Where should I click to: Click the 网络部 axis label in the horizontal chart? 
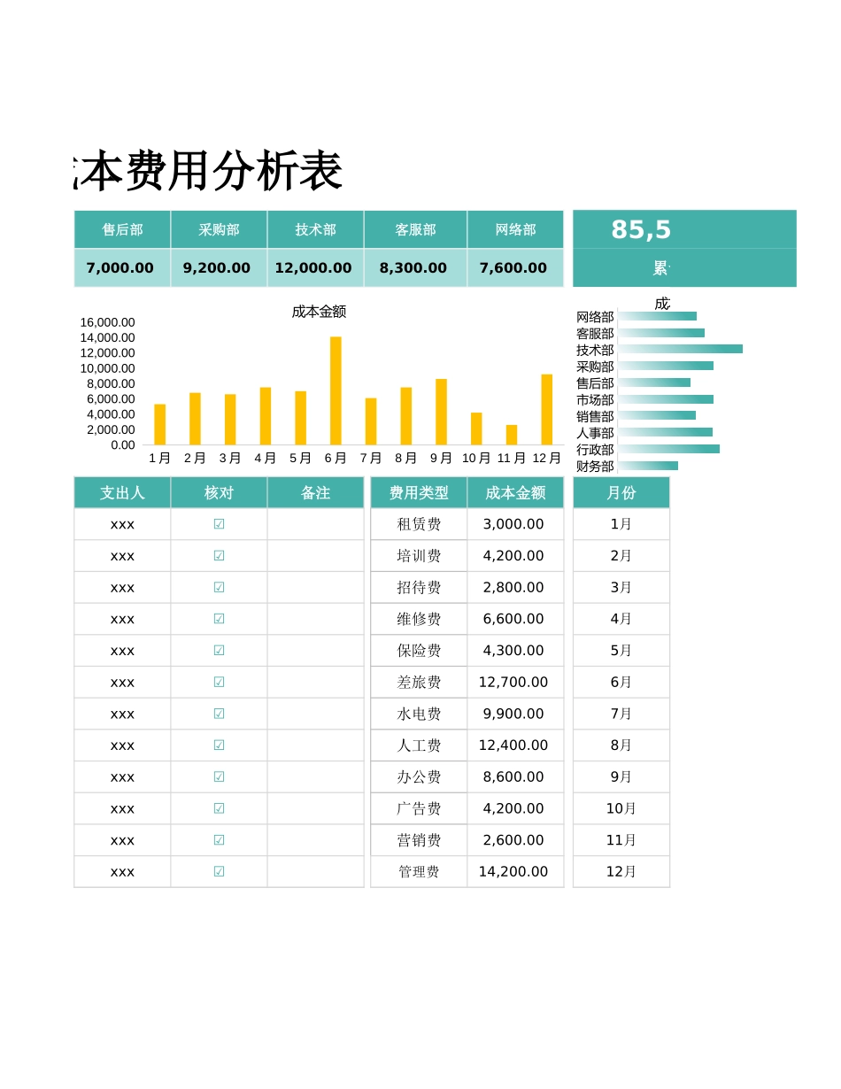pyautogui.click(x=594, y=317)
